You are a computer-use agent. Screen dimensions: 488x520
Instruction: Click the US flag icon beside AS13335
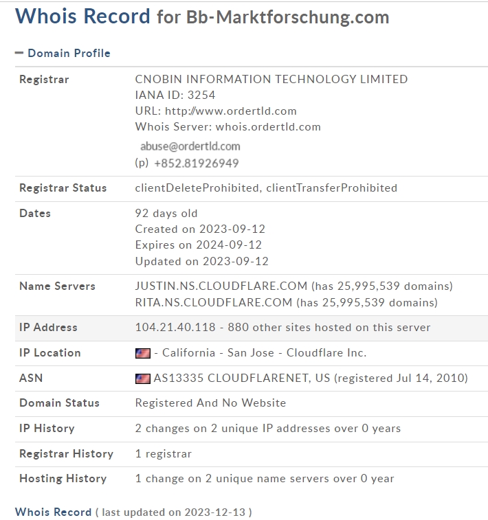tap(143, 378)
